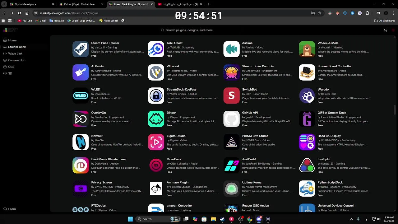Open the tab search dropdown arrow
The image size is (398, 224).
(4, 4)
